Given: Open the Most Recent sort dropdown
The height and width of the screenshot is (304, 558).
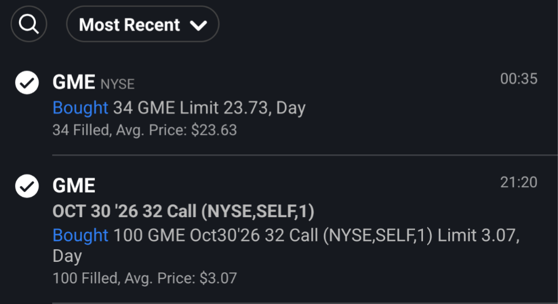Looking at the screenshot, I should [142, 24].
